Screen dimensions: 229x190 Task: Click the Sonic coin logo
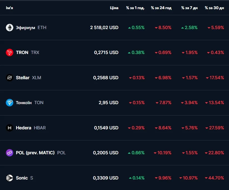9,178
